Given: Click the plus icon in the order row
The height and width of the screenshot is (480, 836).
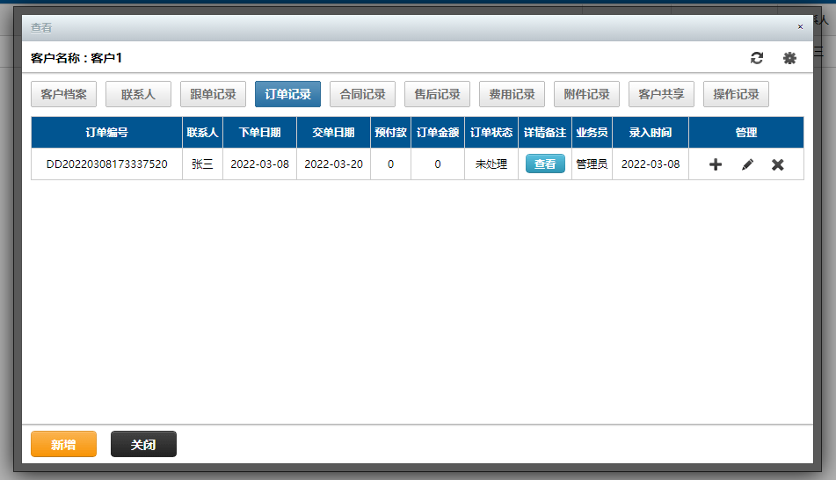Looking at the screenshot, I should [716, 164].
